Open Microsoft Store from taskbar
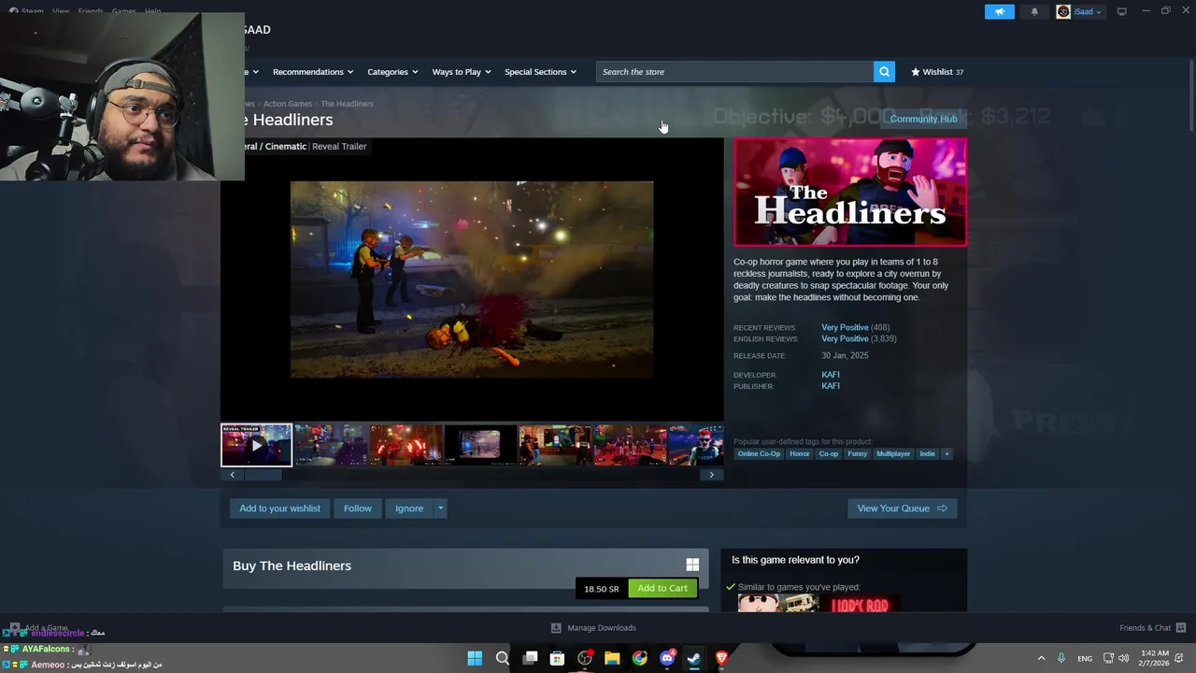1196x673 pixels. click(557, 658)
